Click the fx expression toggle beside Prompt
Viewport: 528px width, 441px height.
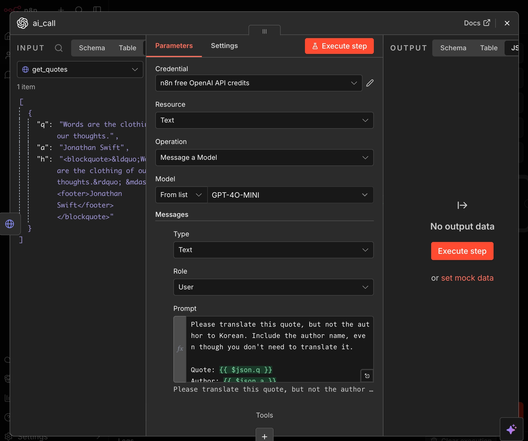coord(180,349)
